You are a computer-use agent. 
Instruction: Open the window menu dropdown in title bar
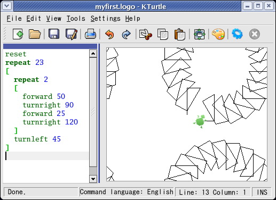7,6
